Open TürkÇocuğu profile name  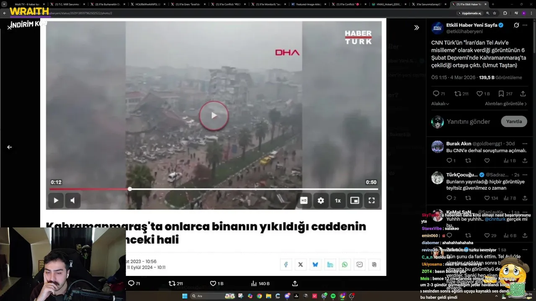[x=462, y=175]
